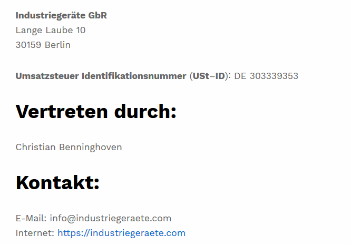351x245 pixels.
Task: Click the info@industriegeraete.com email address
Action: (111, 218)
